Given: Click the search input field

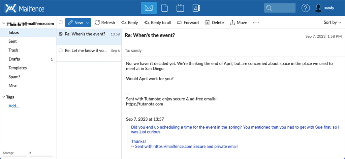Looking at the screenshot, I should pyautogui.click(x=282, y=8).
